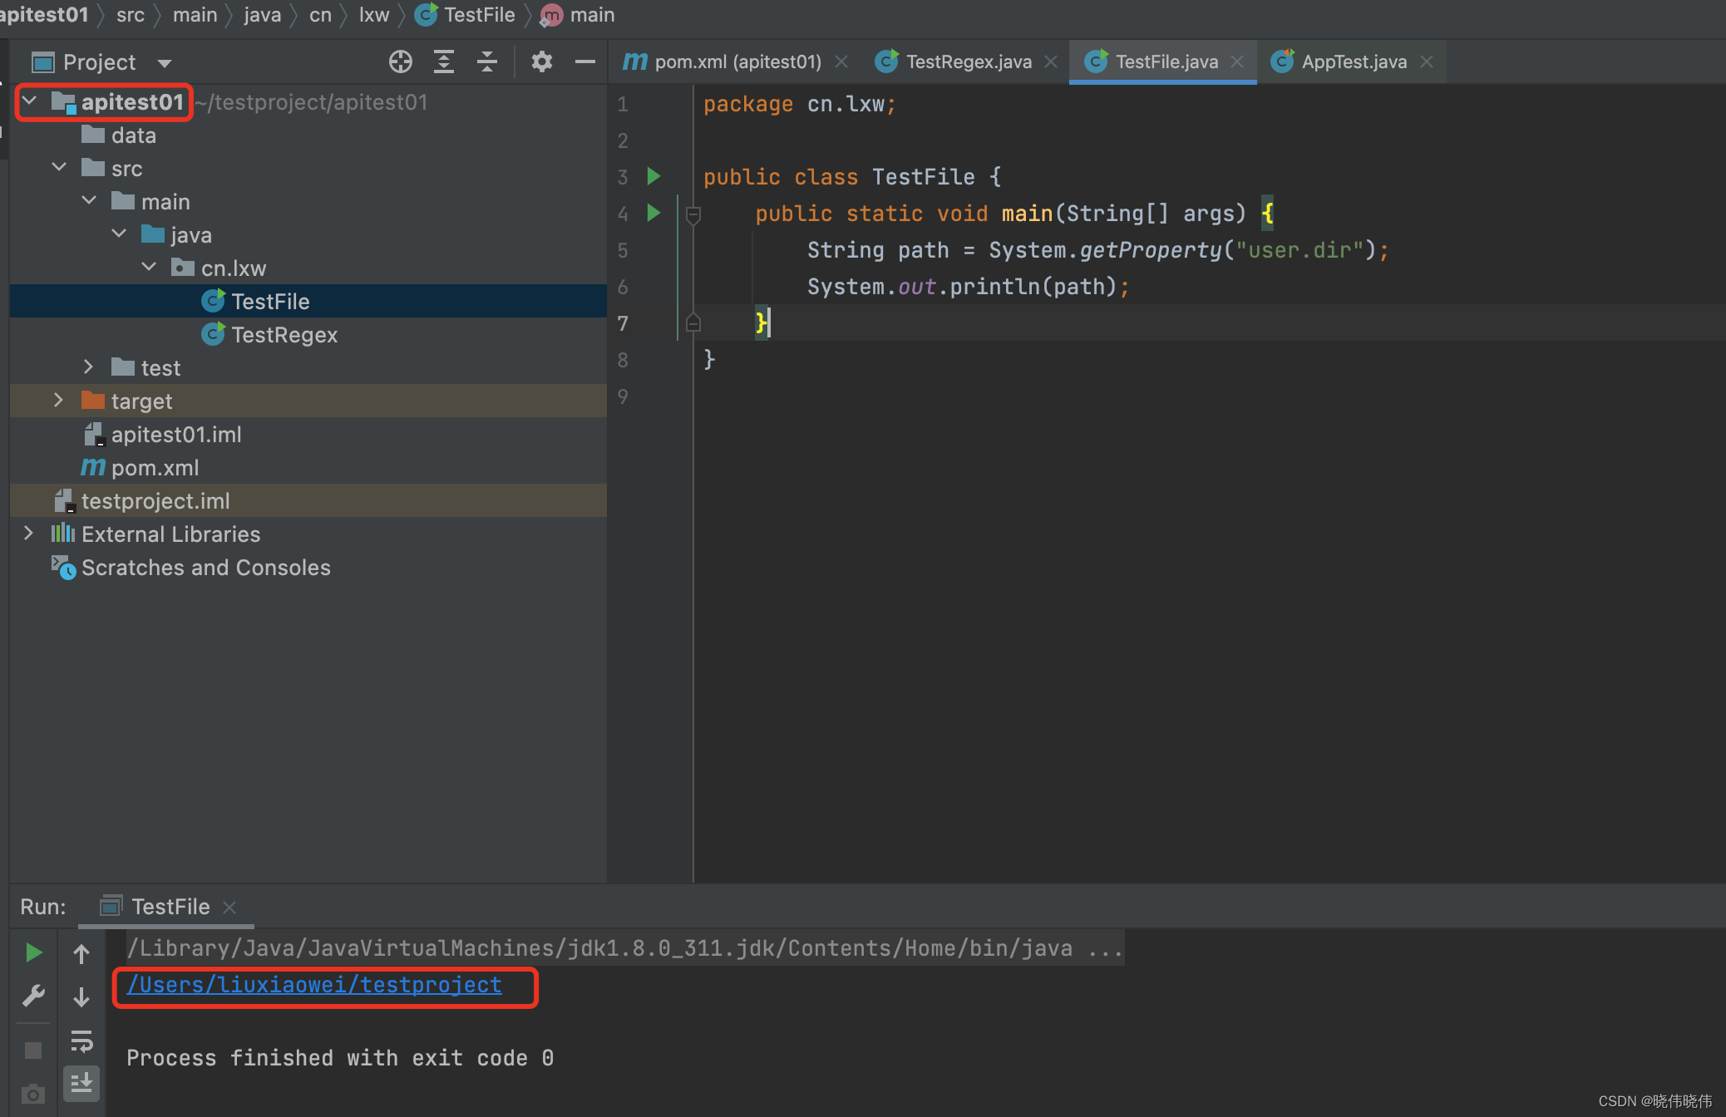Close the AppTest.java tab
The width and height of the screenshot is (1726, 1117).
[1428, 62]
